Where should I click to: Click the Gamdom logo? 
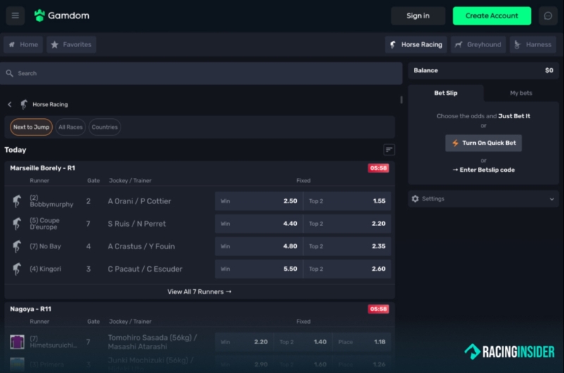pyautogui.click(x=62, y=15)
